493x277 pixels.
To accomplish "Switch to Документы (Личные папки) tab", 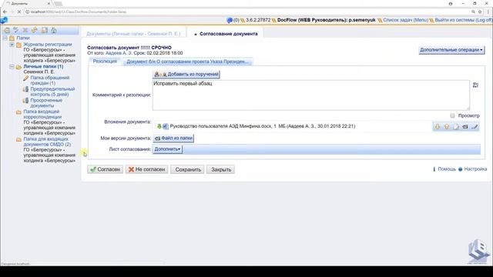I will 133,34.
